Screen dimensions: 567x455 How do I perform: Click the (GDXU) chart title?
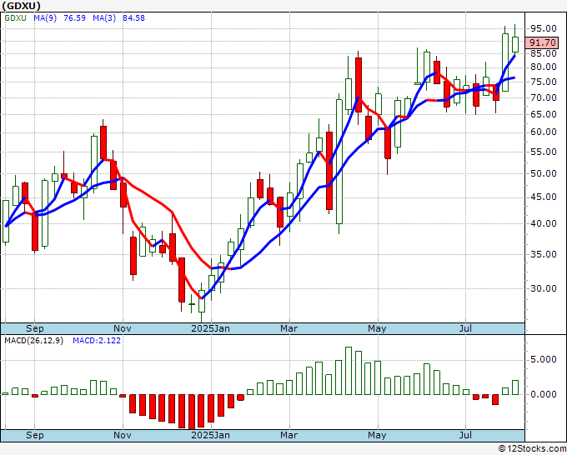pyautogui.click(x=22, y=6)
